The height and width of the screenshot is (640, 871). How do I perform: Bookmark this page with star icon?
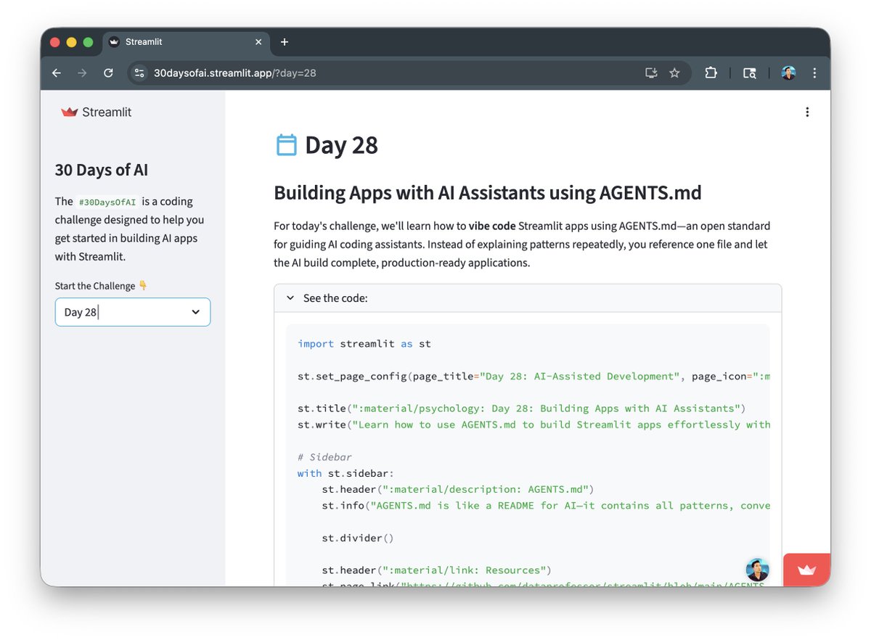674,73
